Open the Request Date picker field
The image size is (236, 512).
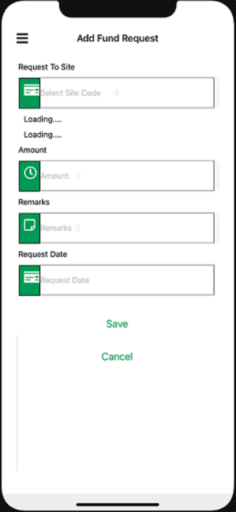click(127, 280)
